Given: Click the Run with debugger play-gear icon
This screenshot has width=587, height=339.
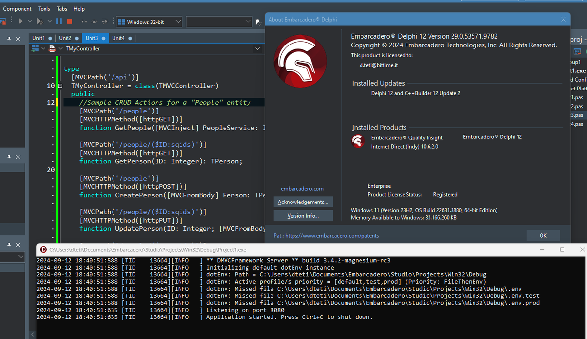Looking at the screenshot, I should tap(40, 22).
